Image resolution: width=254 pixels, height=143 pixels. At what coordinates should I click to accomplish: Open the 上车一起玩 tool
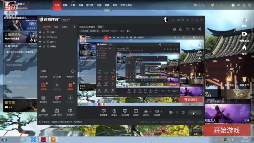pos(43,112)
